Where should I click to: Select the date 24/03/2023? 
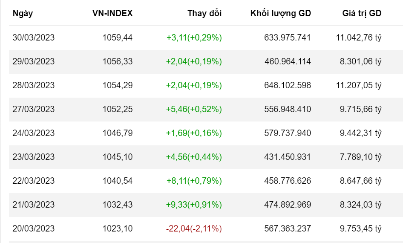[x=33, y=133]
